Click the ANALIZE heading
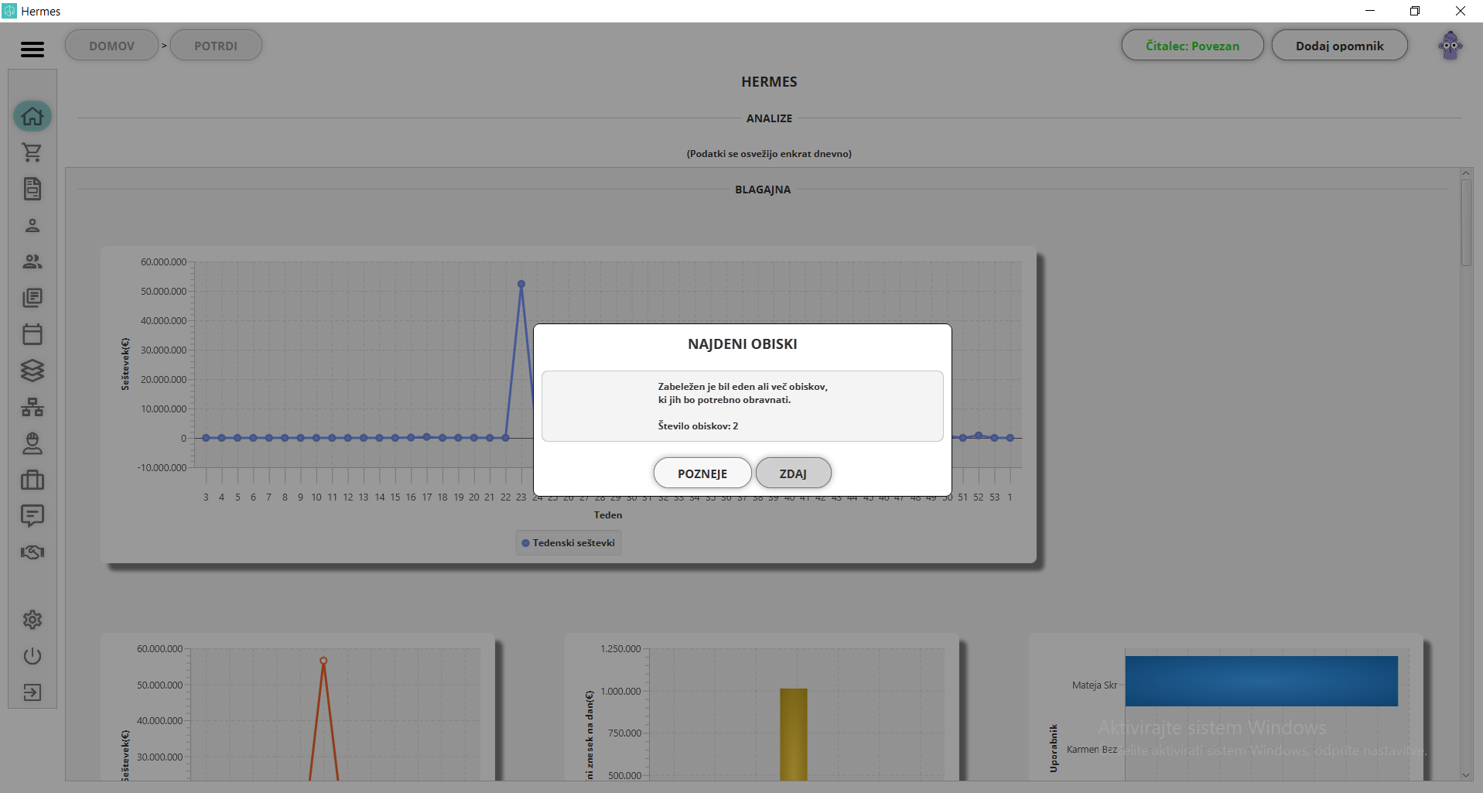1483x793 pixels. tap(769, 118)
